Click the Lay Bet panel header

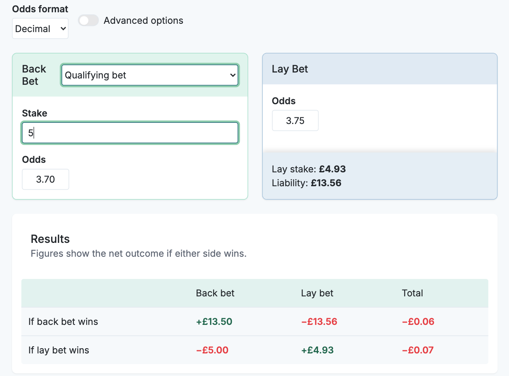click(x=289, y=69)
